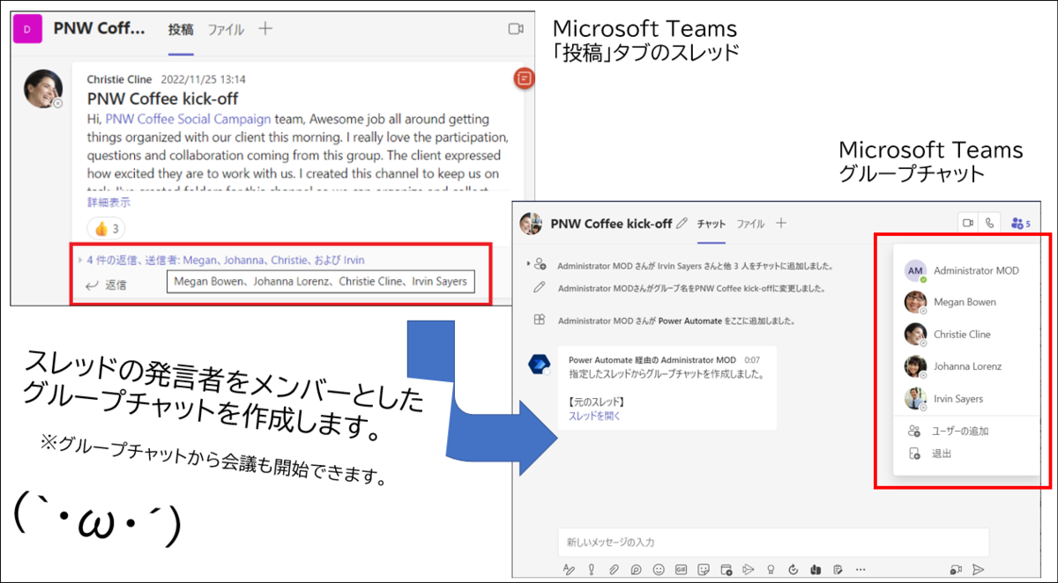Select Megan Bowen in the participants list

point(963,302)
